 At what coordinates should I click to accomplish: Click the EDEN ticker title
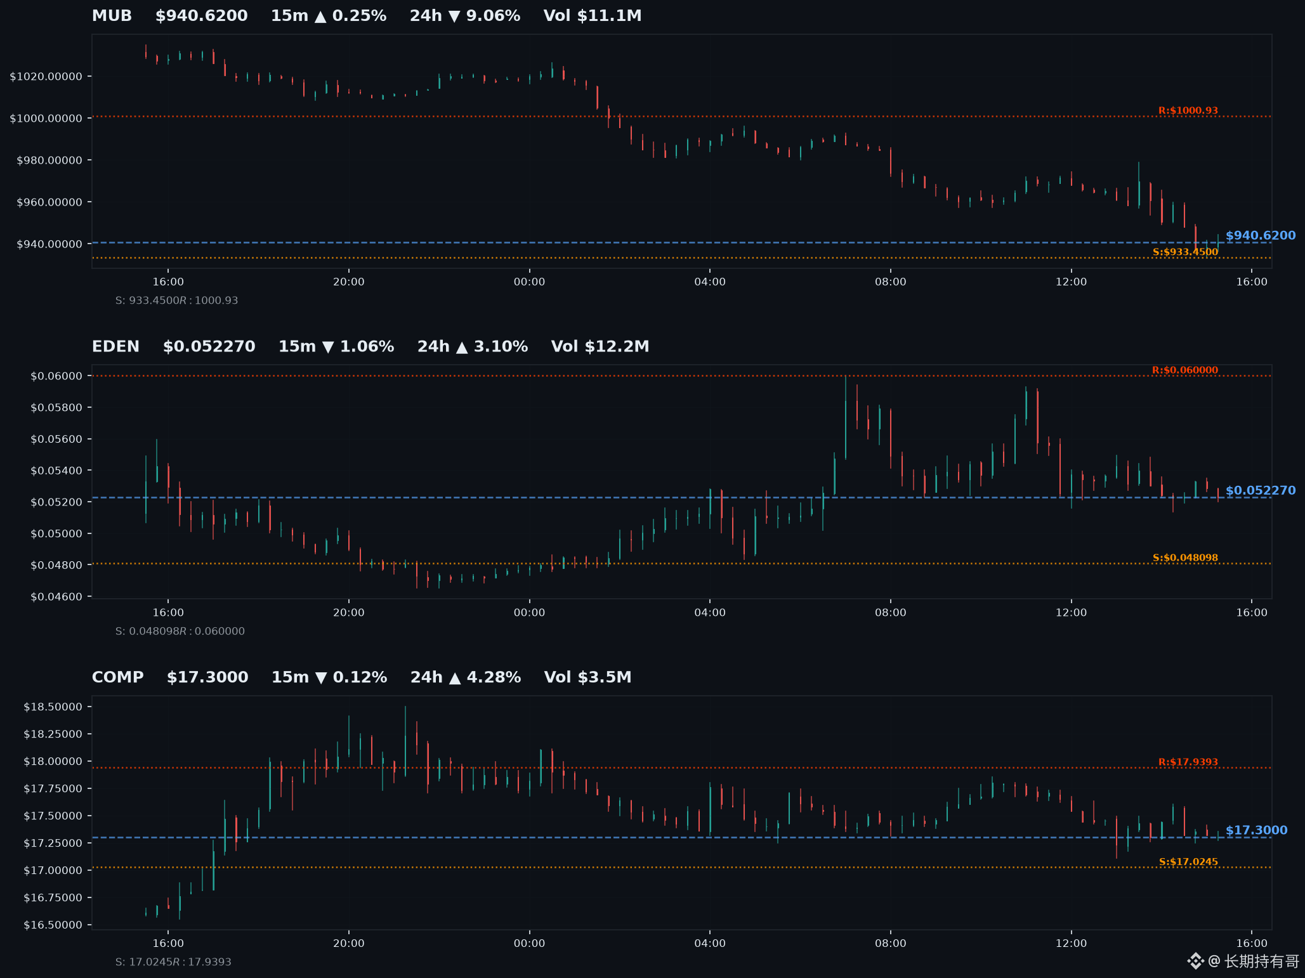(115, 346)
